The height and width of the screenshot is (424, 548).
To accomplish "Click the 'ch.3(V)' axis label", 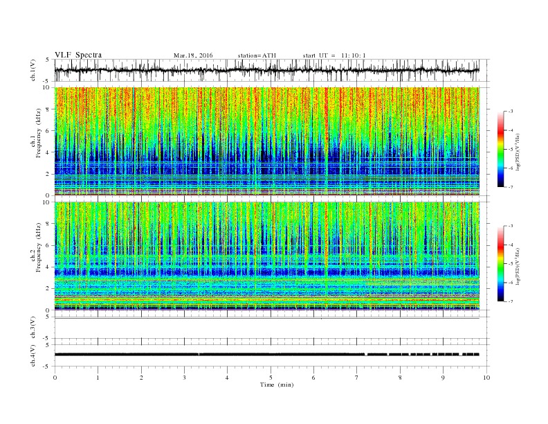I will pos(33,327).
